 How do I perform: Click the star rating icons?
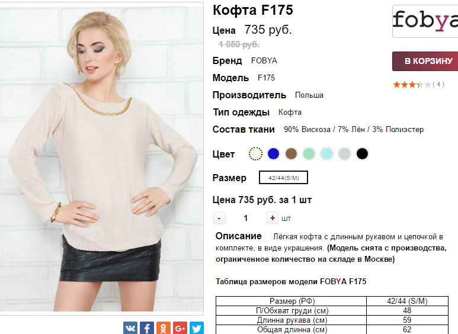pos(412,85)
